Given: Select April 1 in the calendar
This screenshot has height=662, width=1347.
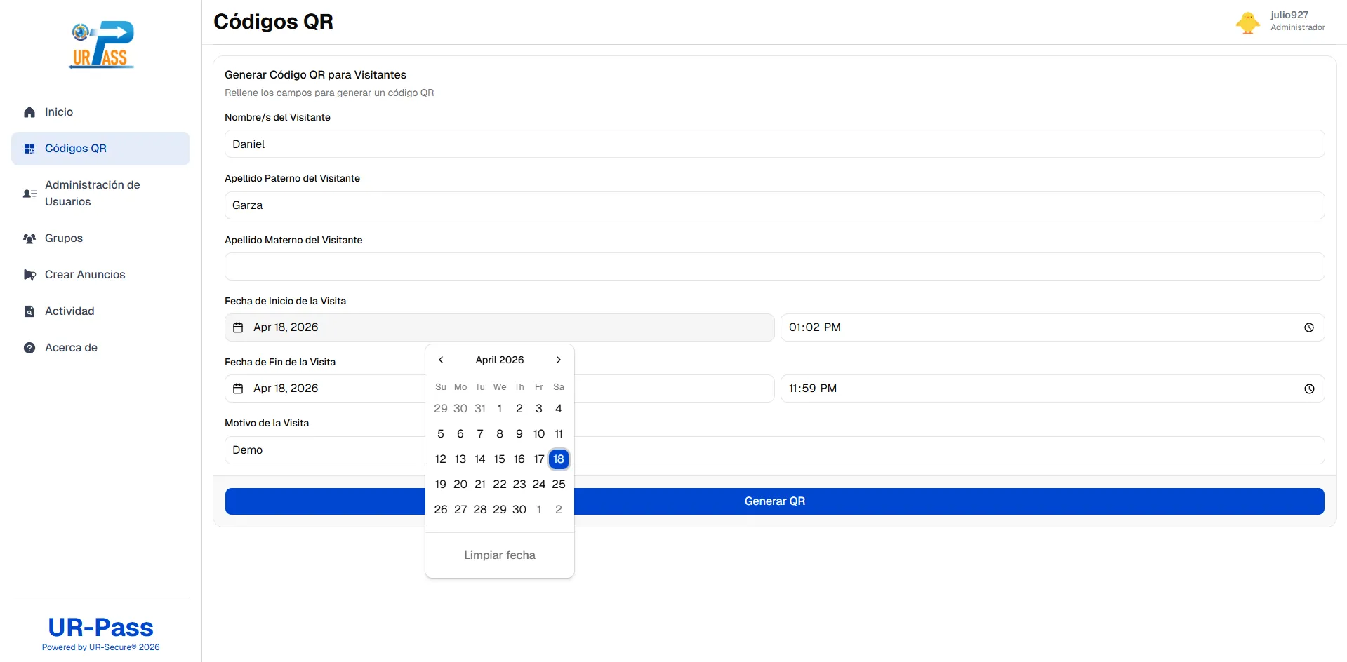Looking at the screenshot, I should tap(500, 409).
